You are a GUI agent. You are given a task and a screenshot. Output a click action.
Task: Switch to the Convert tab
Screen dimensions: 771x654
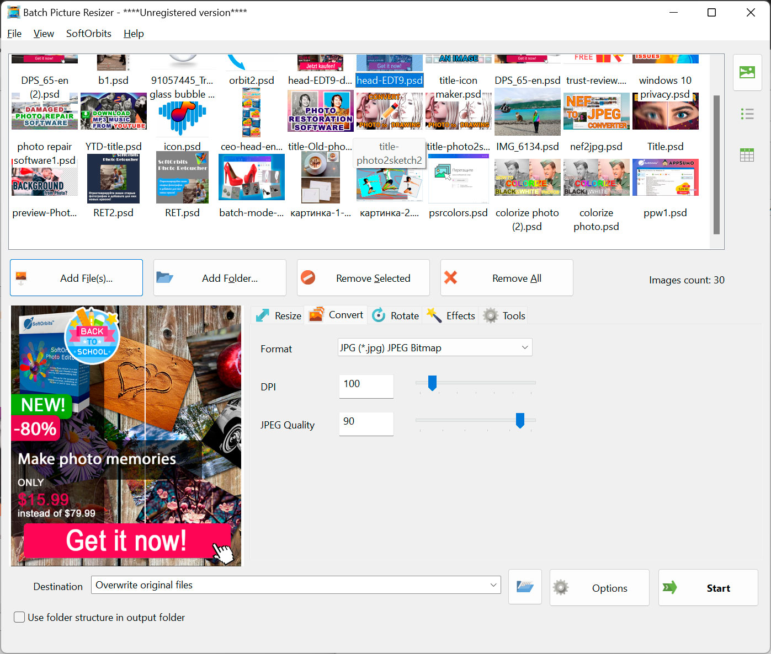[336, 315]
